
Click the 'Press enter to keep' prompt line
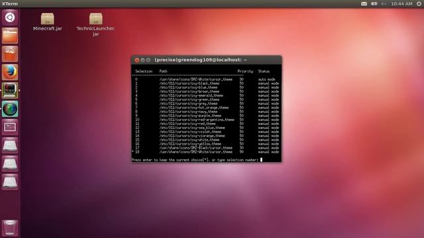pos(195,160)
